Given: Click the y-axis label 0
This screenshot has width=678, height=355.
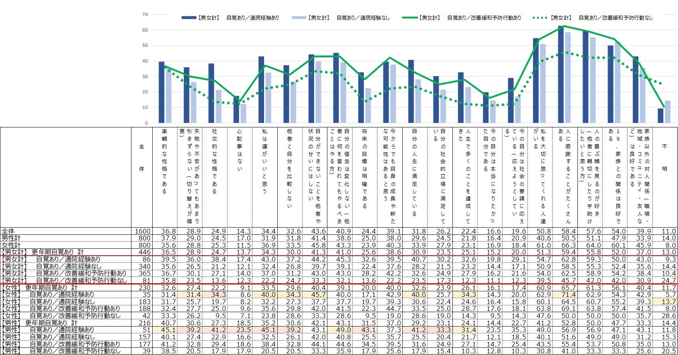Looking at the screenshot, I should click(146, 123).
